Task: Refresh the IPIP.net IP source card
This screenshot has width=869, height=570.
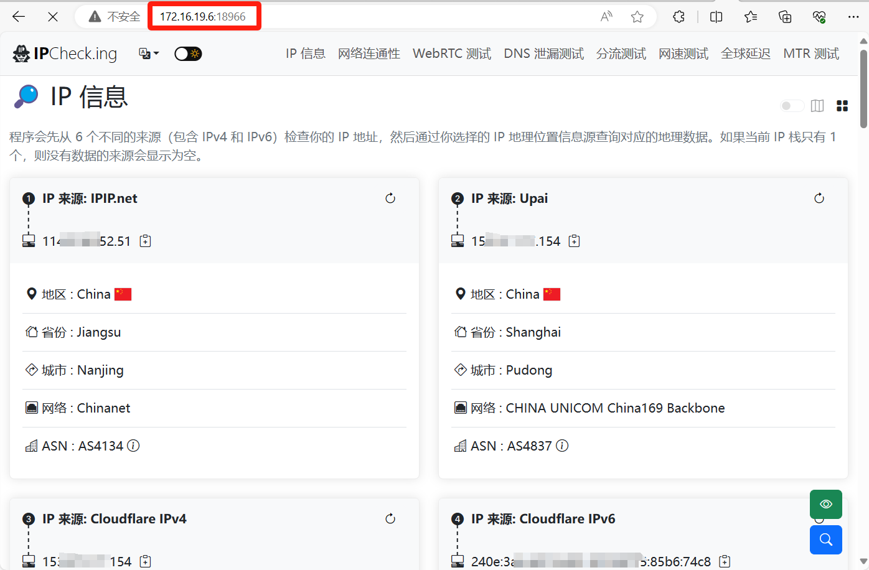Action: tap(390, 199)
